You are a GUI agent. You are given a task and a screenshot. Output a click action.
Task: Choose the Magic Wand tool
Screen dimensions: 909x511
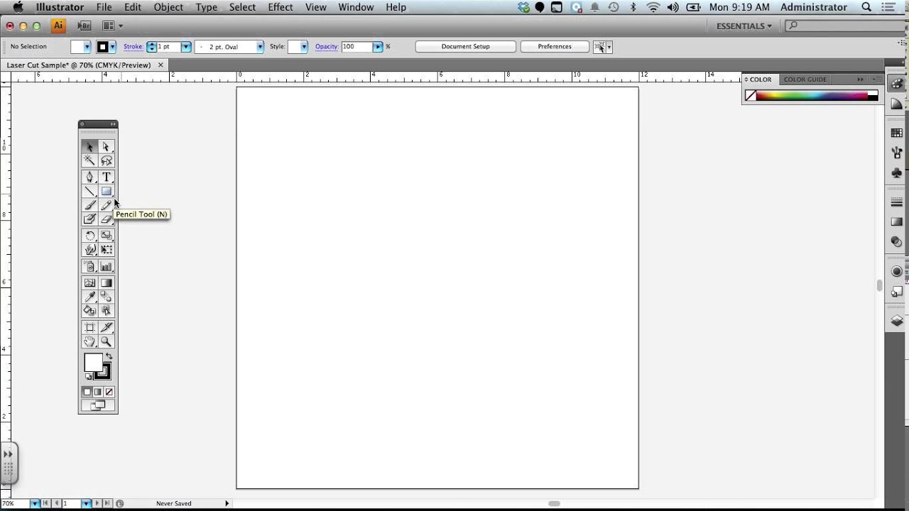[89, 160]
